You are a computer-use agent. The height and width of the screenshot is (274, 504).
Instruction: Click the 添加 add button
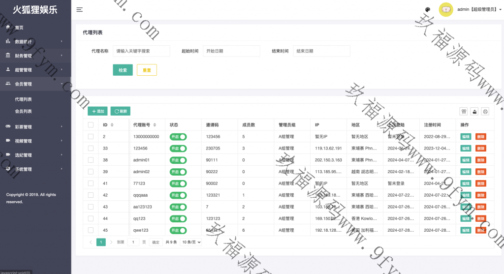[97, 111]
